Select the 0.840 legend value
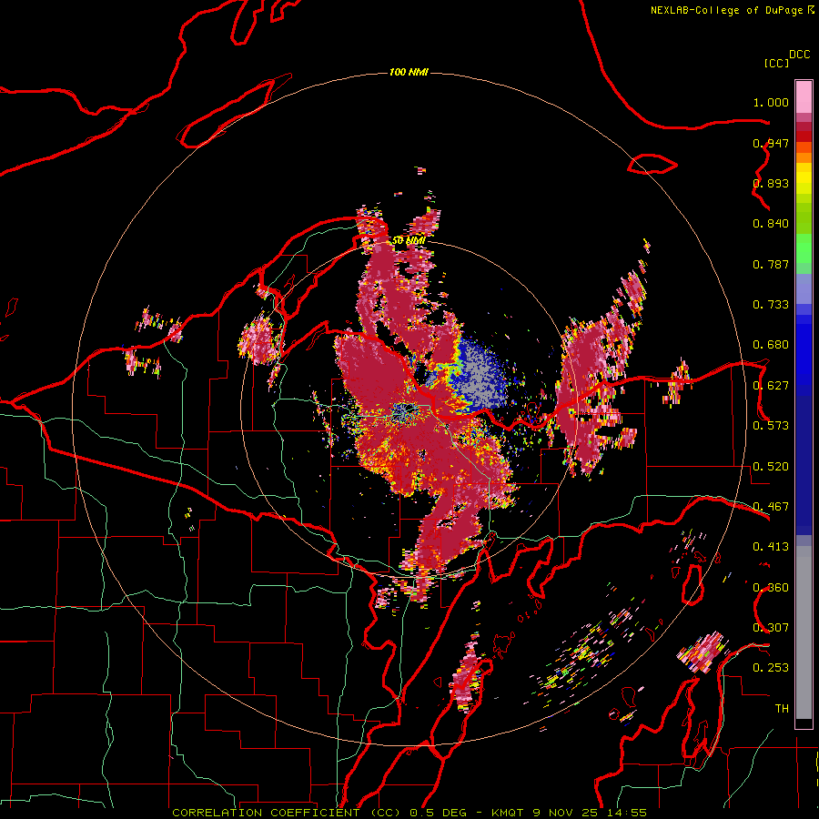 (x=771, y=224)
